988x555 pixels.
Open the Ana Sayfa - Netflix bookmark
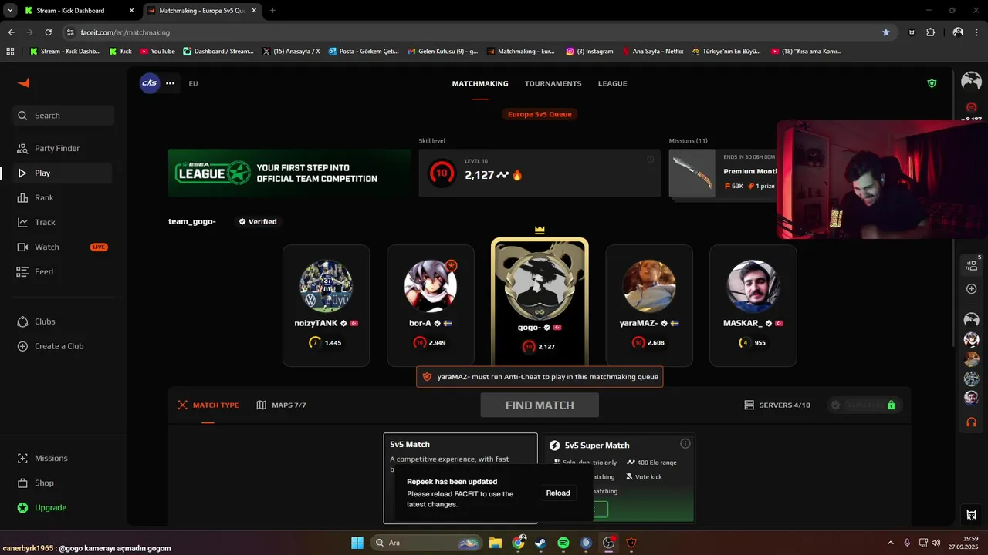(652, 52)
